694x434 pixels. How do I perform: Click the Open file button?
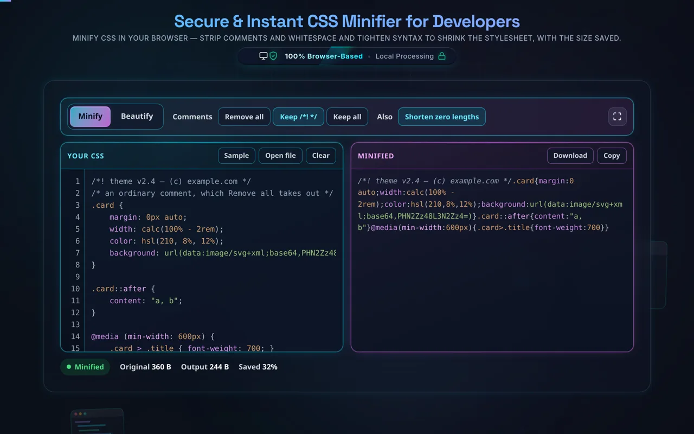click(280, 156)
